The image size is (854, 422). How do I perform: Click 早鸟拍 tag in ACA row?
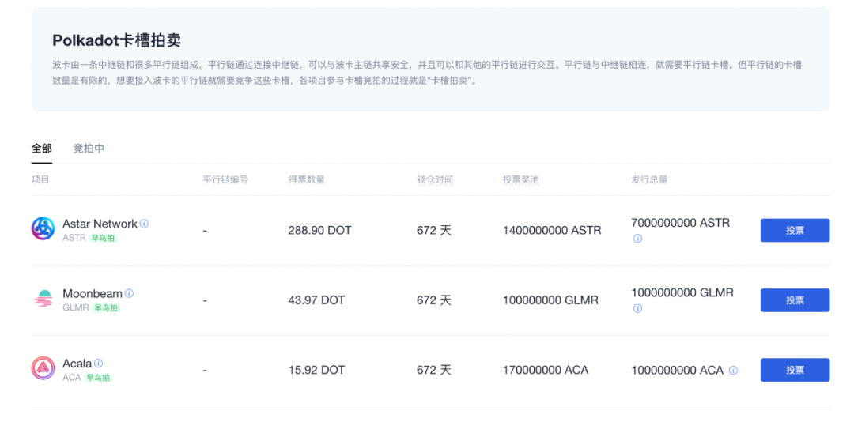pyautogui.click(x=98, y=377)
